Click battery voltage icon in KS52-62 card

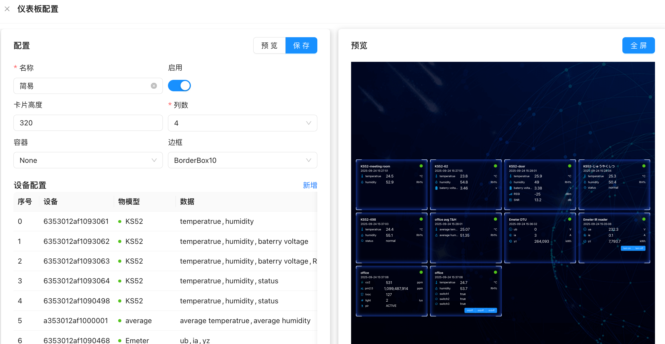pos(436,188)
